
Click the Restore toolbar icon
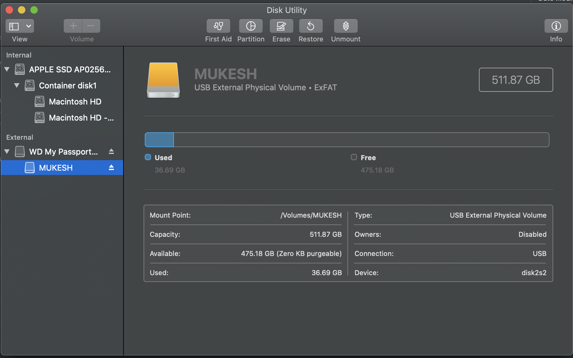click(x=311, y=26)
